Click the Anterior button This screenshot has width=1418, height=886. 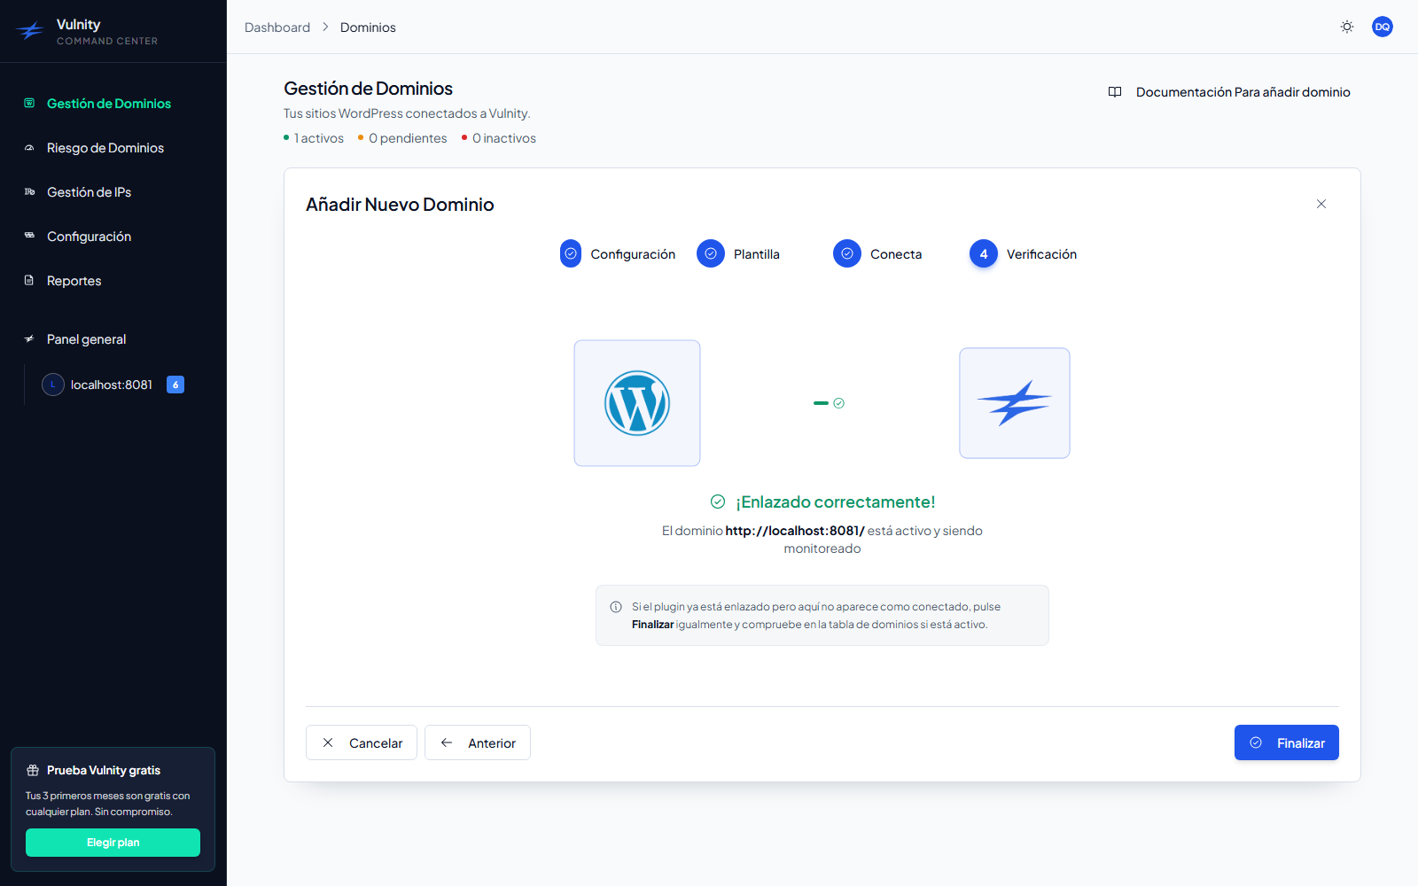click(x=478, y=742)
